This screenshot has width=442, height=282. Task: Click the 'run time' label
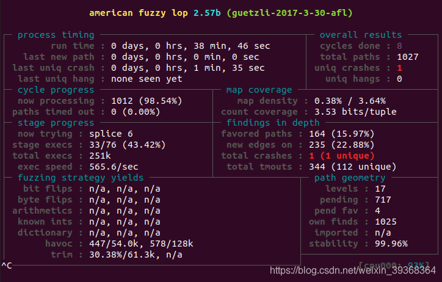pos(73,46)
